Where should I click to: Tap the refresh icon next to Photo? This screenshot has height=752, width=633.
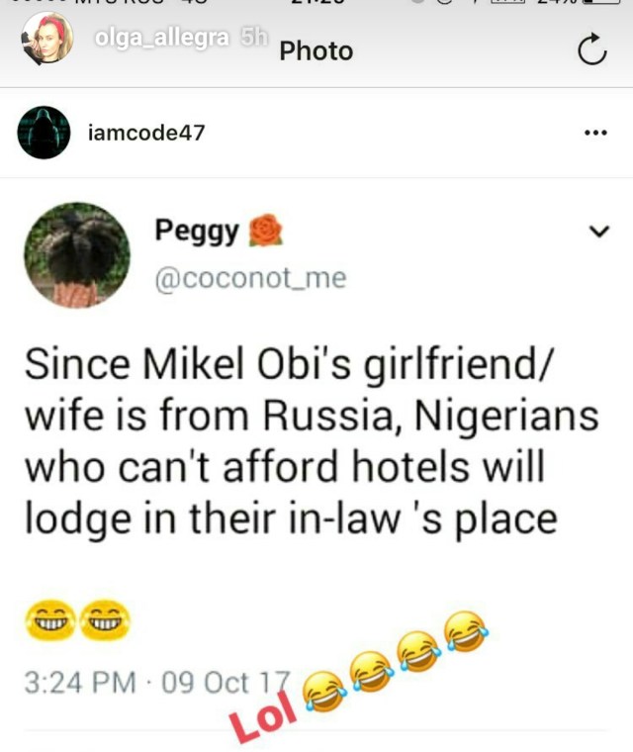click(592, 48)
